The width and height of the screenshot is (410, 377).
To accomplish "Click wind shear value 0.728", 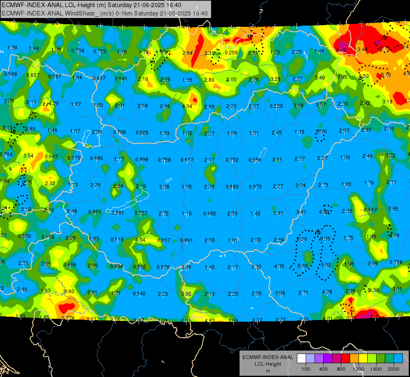I will coord(396,262).
